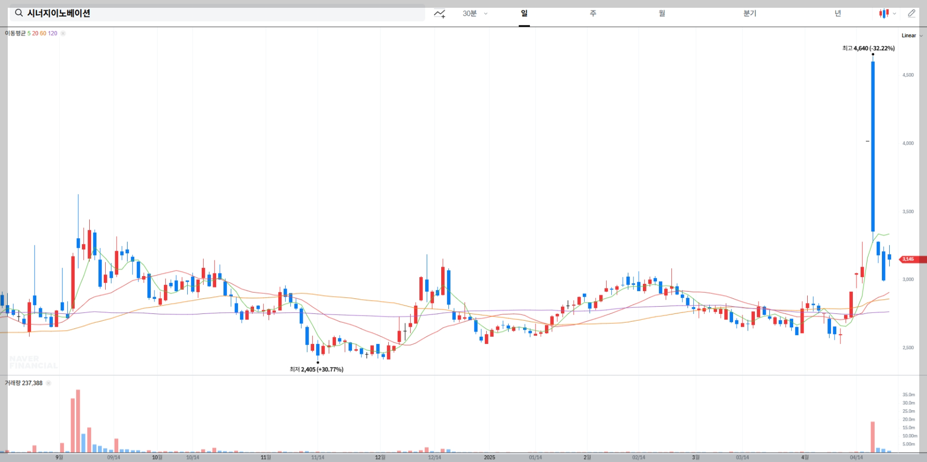Switch to the 월 monthly tab

[x=662, y=13]
